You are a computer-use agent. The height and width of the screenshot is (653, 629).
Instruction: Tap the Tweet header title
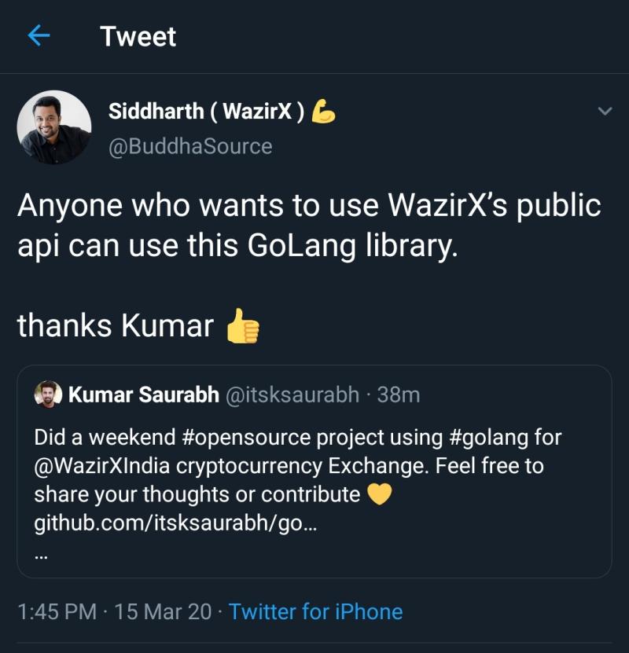[x=138, y=36]
